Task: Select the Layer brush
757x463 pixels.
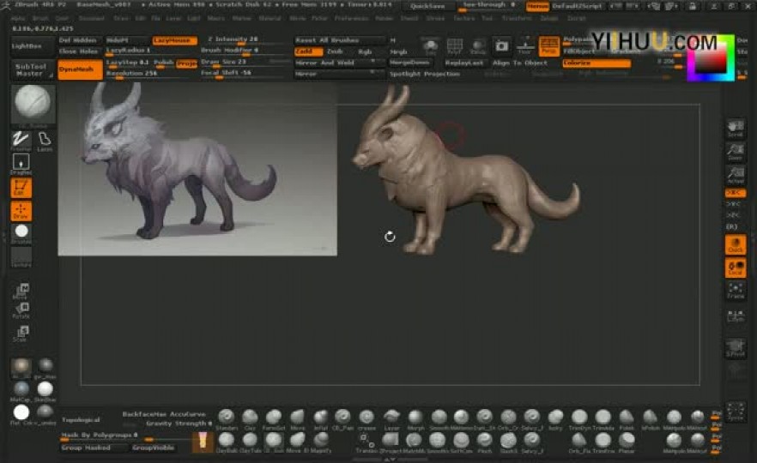Action: click(x=391, y=419)
